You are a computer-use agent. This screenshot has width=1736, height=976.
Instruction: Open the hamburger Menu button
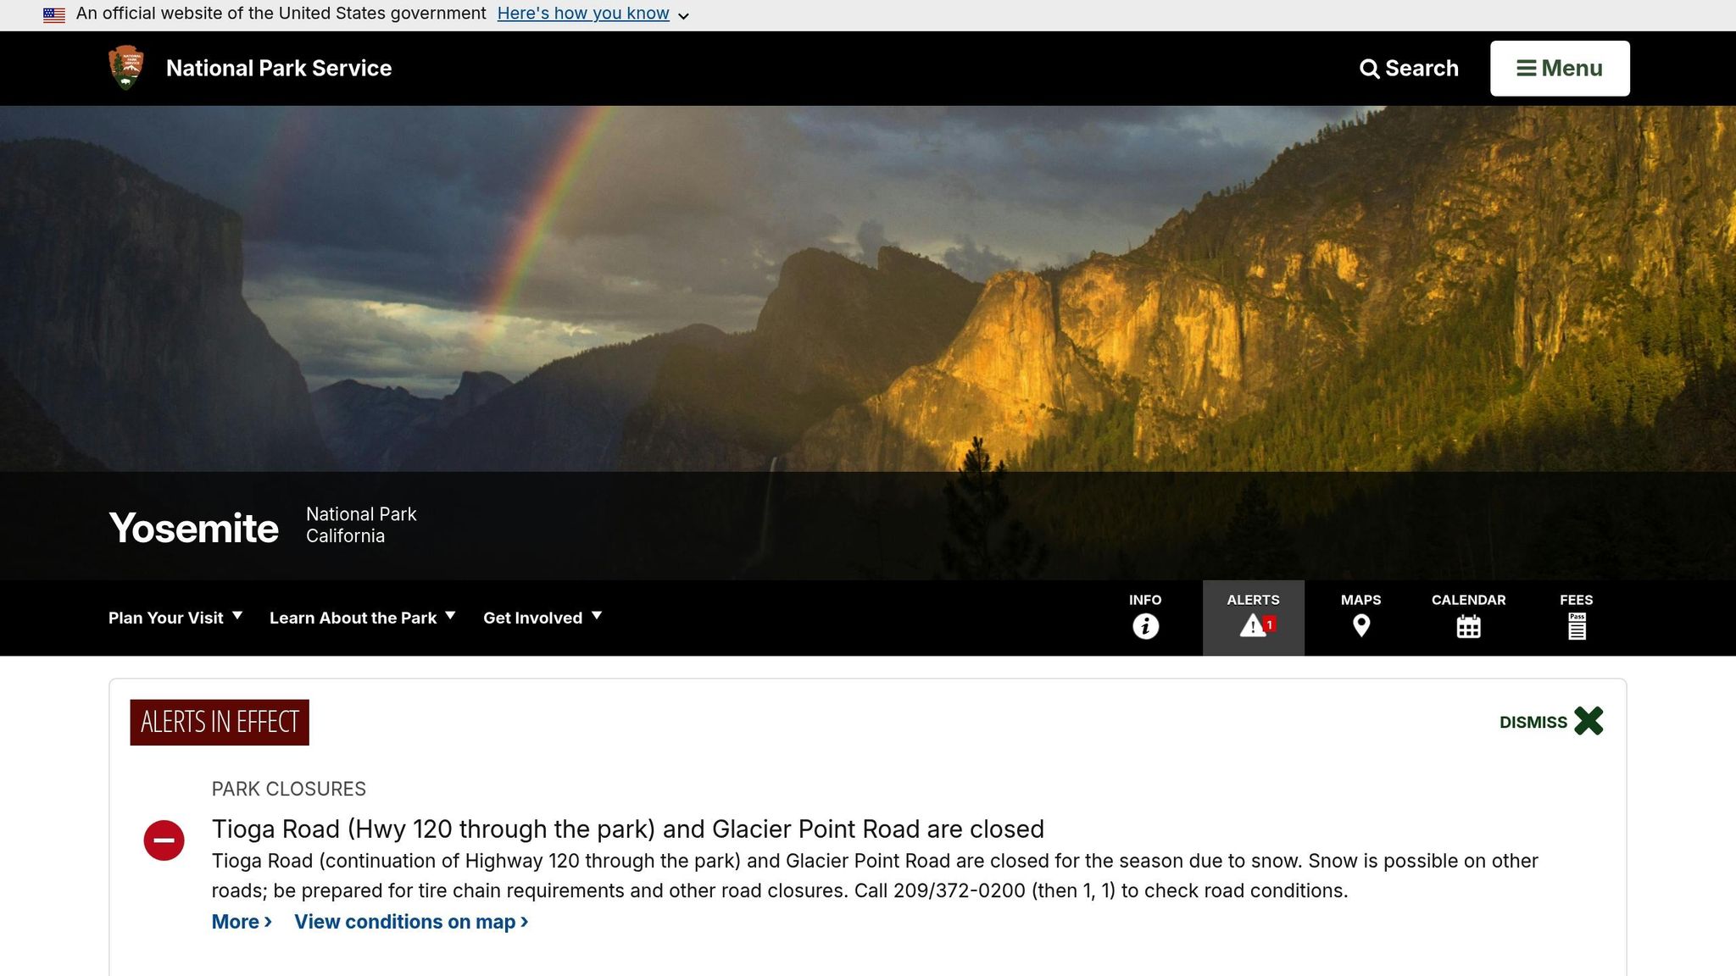pos(1560,69)
